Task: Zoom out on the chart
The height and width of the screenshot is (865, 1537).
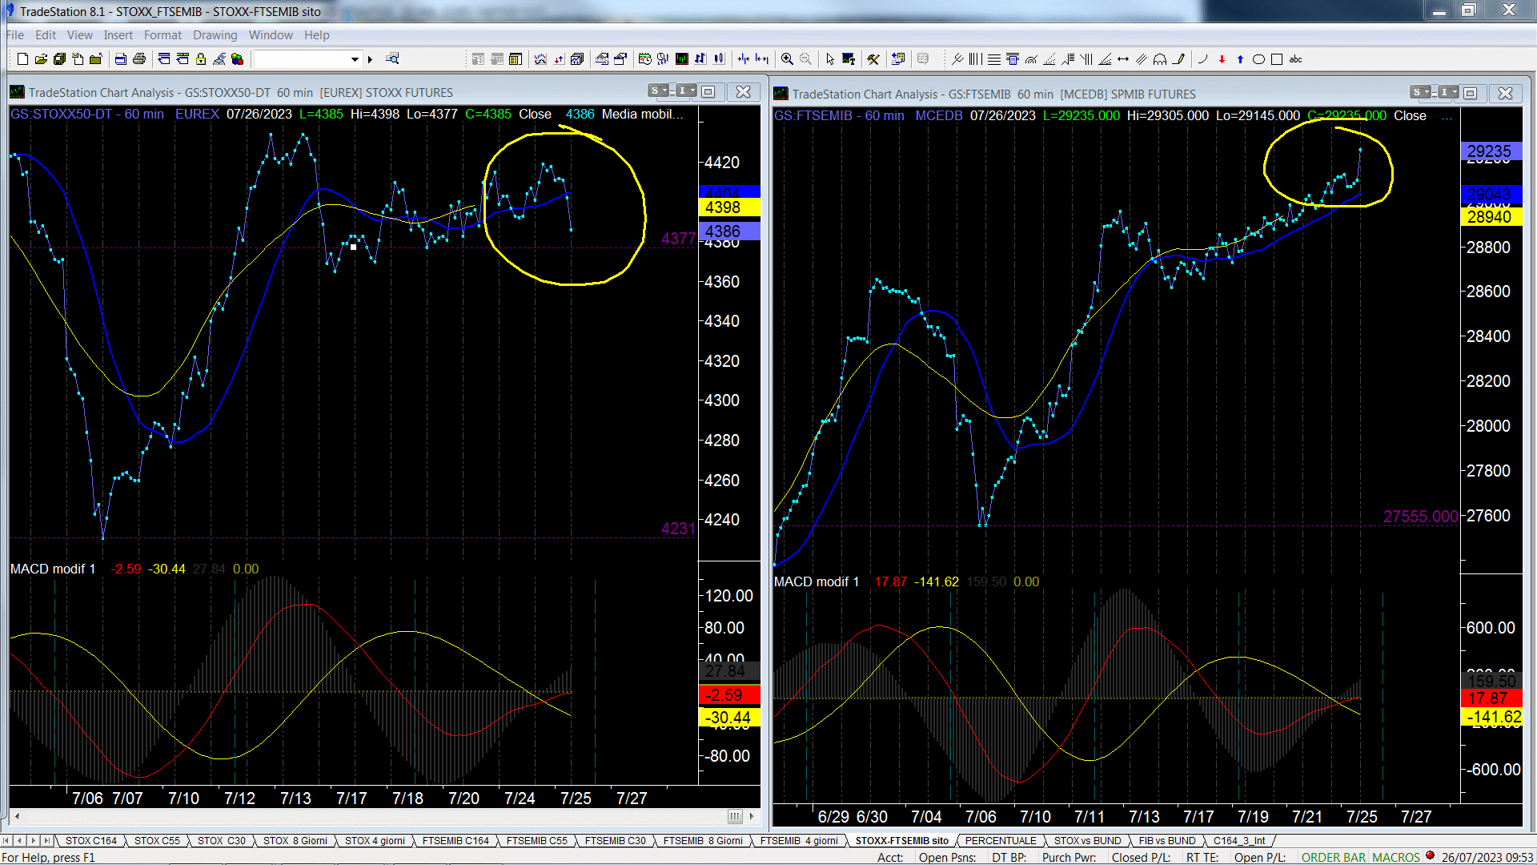Action: [x=805, y=59]
